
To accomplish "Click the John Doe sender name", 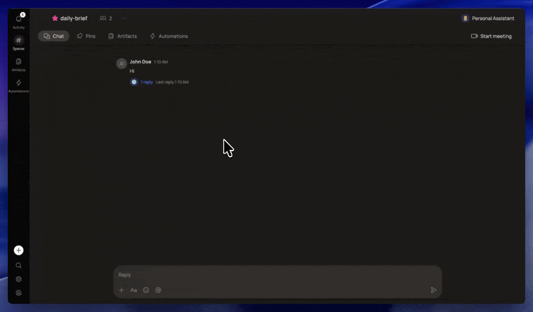I will (x=140, y=62).
